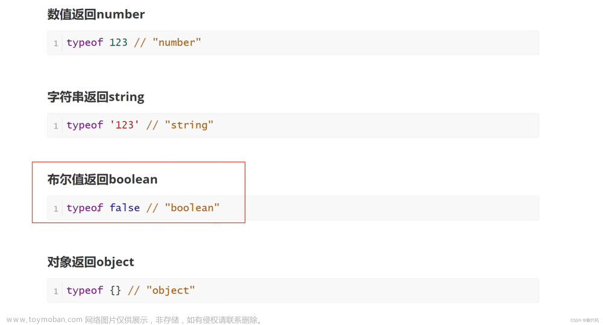Click line number 1 of the number code block
Image resolution: width=603 pixels, height=325 pixels.
click(x=55, y=43)
